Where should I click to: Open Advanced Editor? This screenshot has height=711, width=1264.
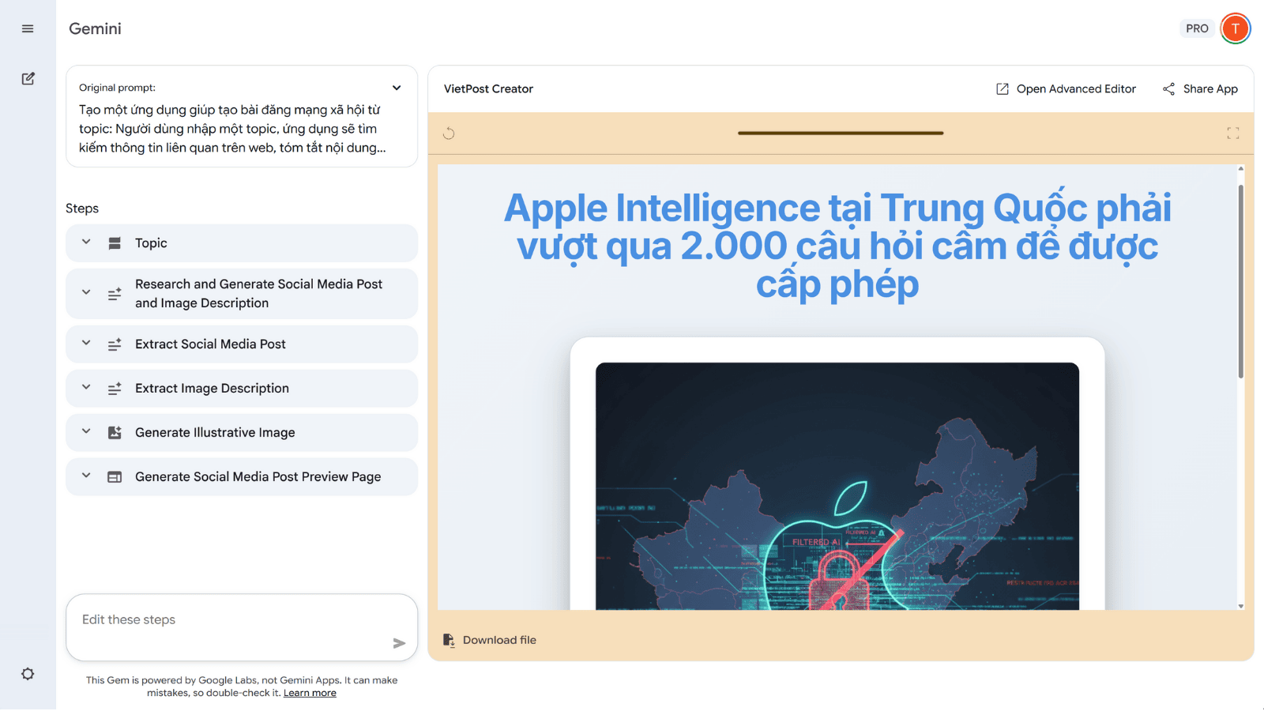click(x=1066, y=88)
